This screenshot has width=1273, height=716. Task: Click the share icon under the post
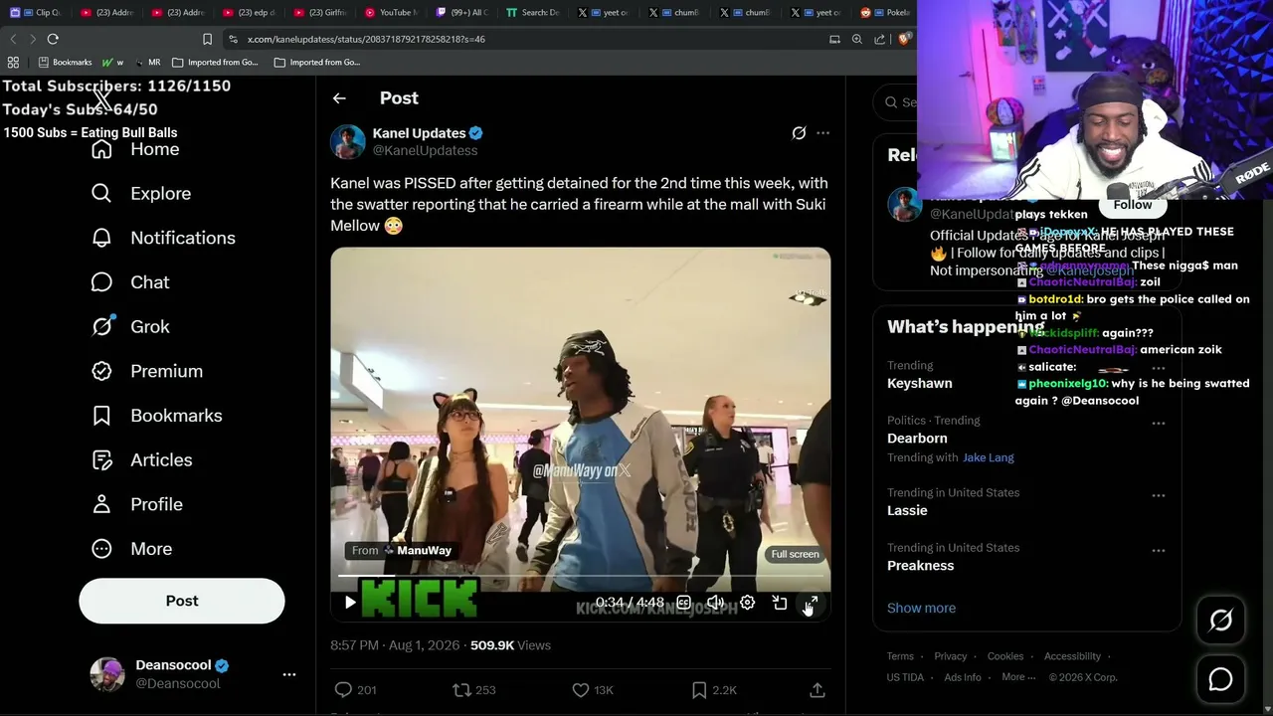tap(818, 689)
